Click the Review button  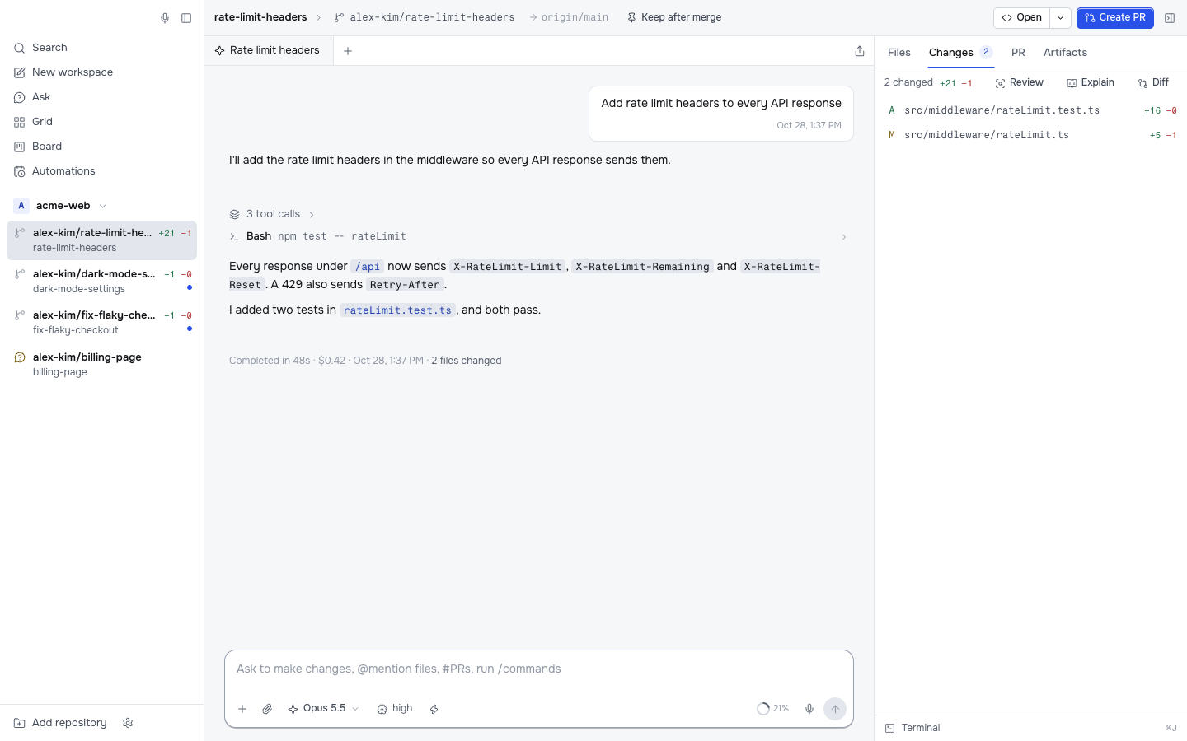coord(1019,82)
